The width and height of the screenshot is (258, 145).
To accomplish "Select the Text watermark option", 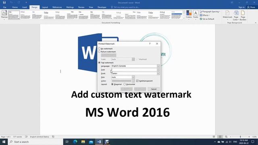I will point(100,63).
